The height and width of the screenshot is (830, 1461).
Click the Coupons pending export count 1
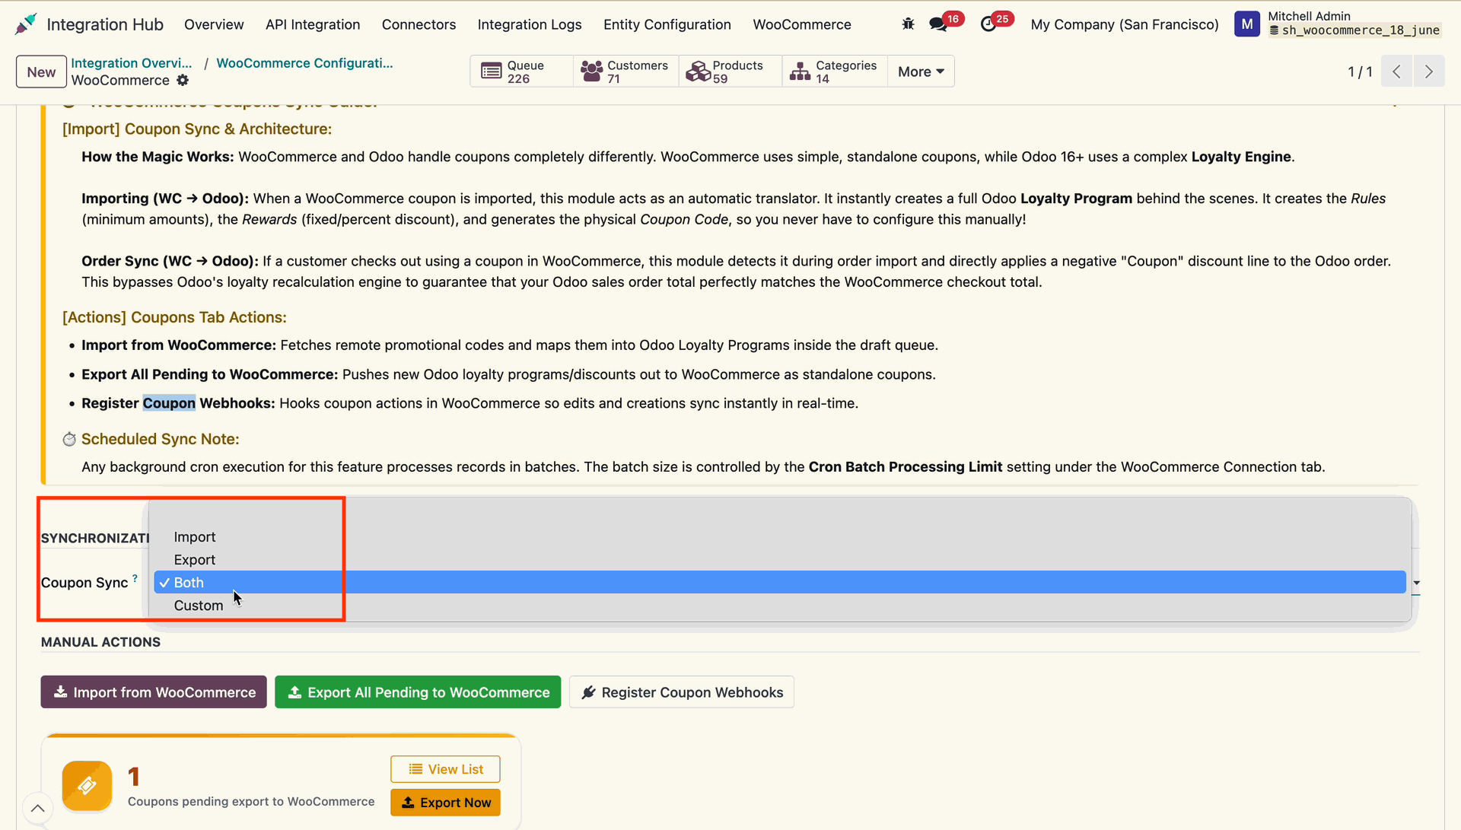pyautogui.click(x=134, y=777)
